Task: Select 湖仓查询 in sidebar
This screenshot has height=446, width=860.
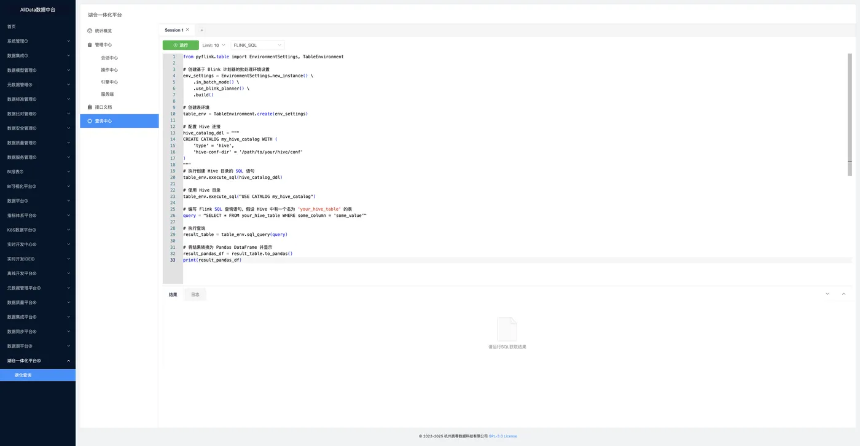Action: click(x=37, y=375)
